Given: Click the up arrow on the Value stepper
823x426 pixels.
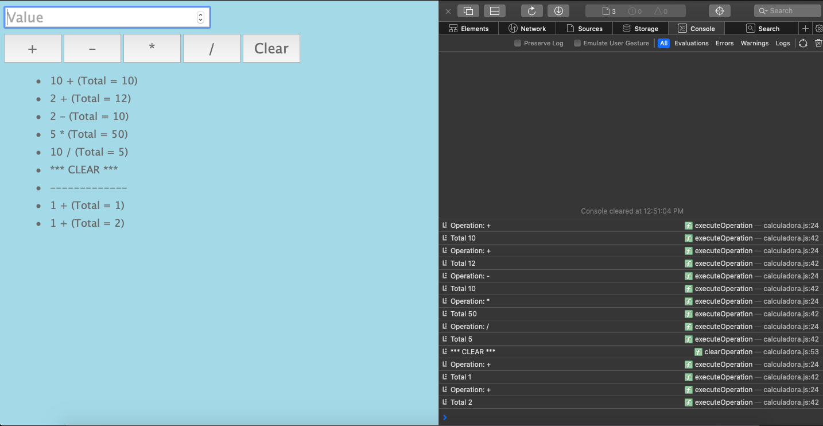Looking at the screenshot, I should (200, 15).
